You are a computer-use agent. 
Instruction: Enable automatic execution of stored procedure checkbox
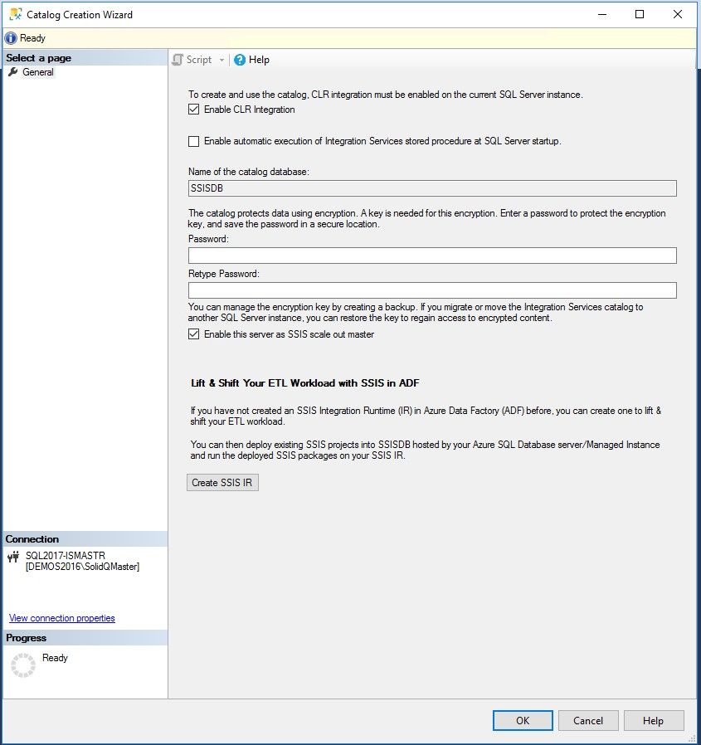pyautogui.click(x=194, y=141)
